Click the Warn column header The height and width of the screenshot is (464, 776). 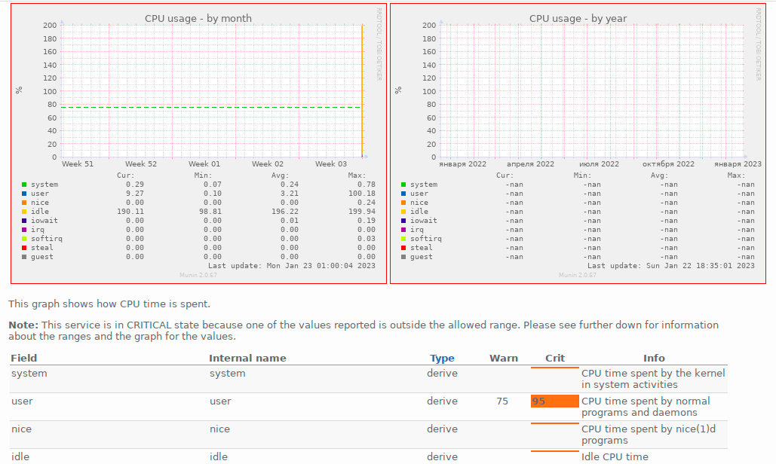coord(503,359)
